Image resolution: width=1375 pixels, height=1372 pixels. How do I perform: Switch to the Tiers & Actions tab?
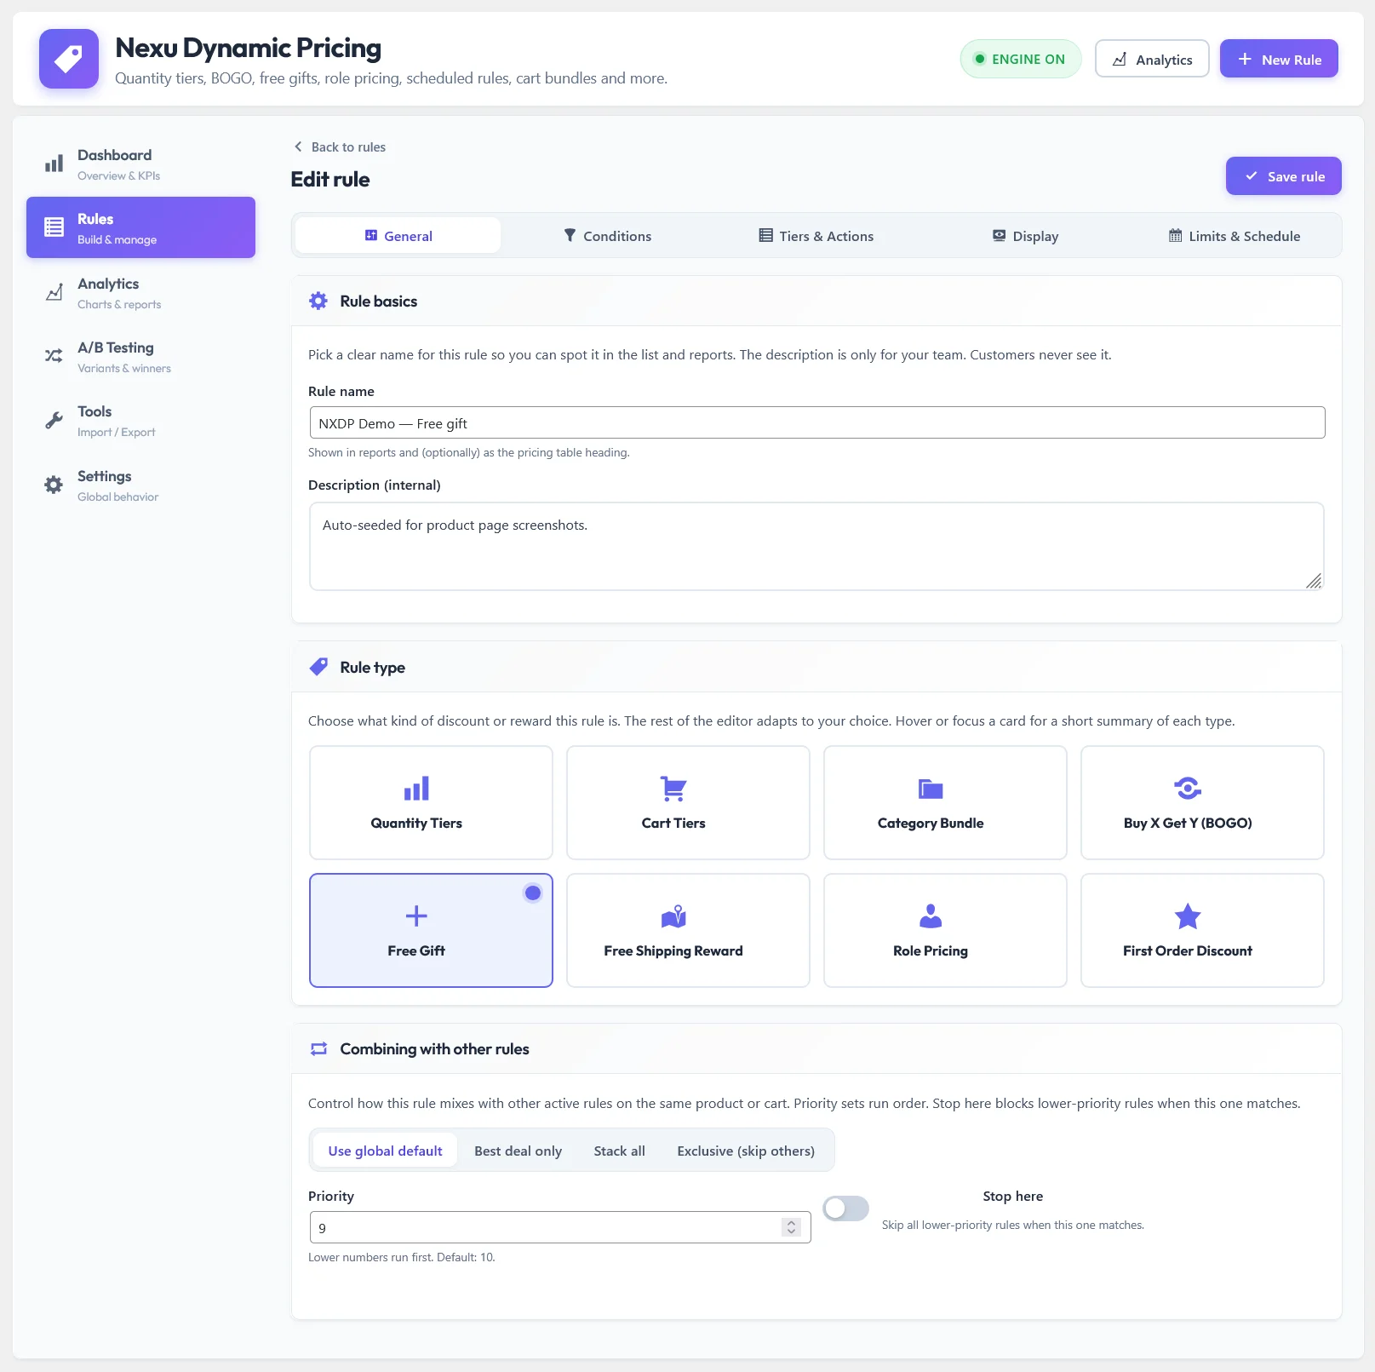click(816, 235)
